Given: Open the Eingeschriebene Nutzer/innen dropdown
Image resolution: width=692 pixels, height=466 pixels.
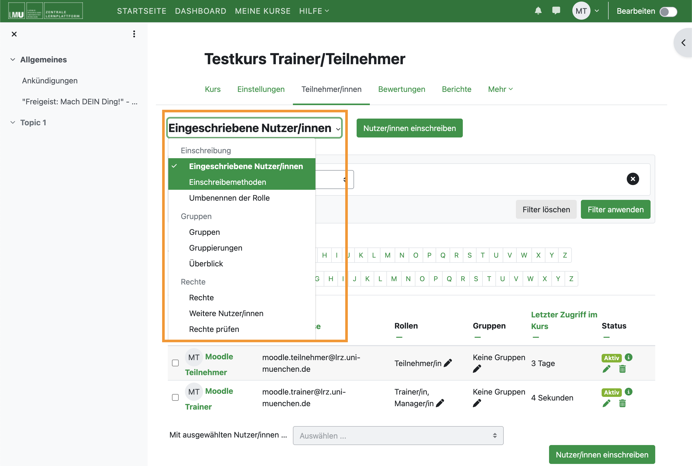Looking at the screenshot, I should coord(254,128).
